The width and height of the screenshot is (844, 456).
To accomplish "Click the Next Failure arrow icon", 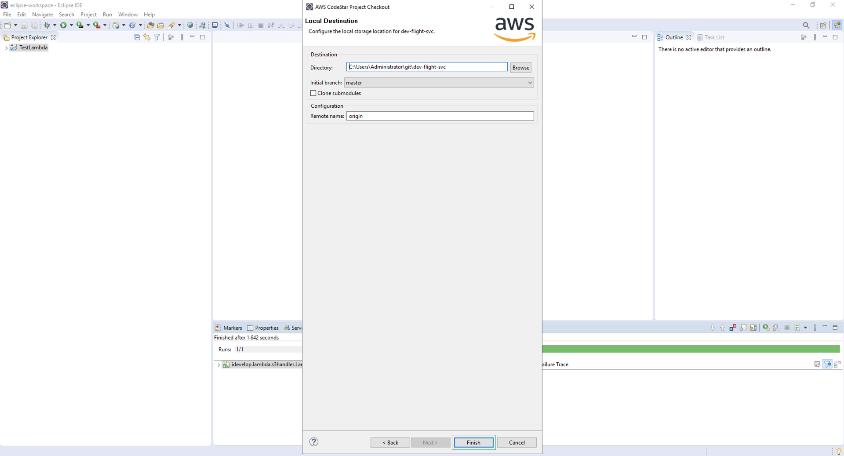I will coord(713,328).
